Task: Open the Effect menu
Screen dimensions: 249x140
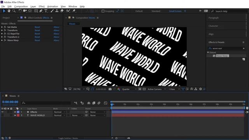Action: pyautogui.click(x=42, y=7)
